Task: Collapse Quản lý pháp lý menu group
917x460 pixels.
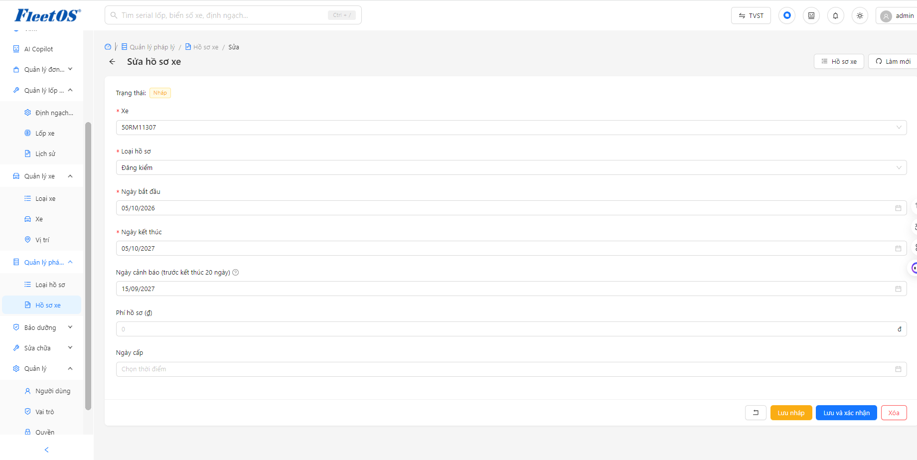Action: click(x=43, y=262)
